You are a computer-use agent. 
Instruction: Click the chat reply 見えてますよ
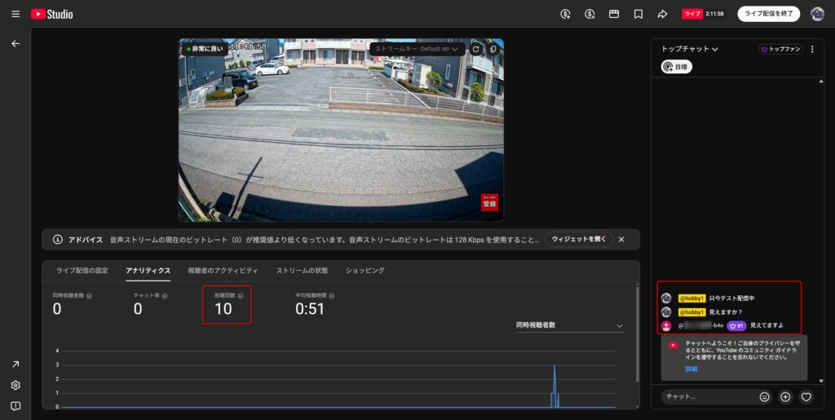767,325
